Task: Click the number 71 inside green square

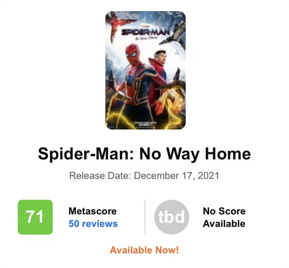Action: pos(35,217)
